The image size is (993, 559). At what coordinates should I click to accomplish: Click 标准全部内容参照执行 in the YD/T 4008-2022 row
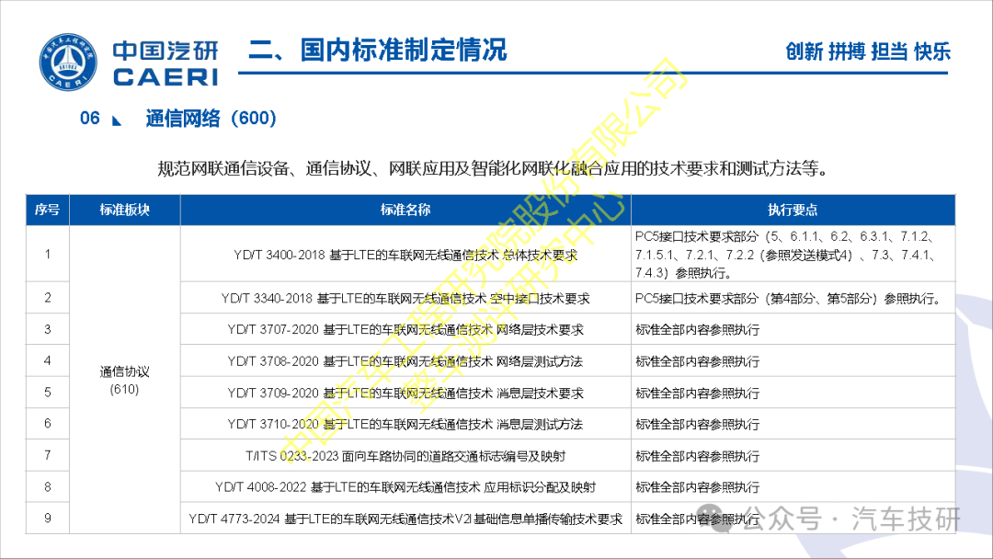click(697, 487)
